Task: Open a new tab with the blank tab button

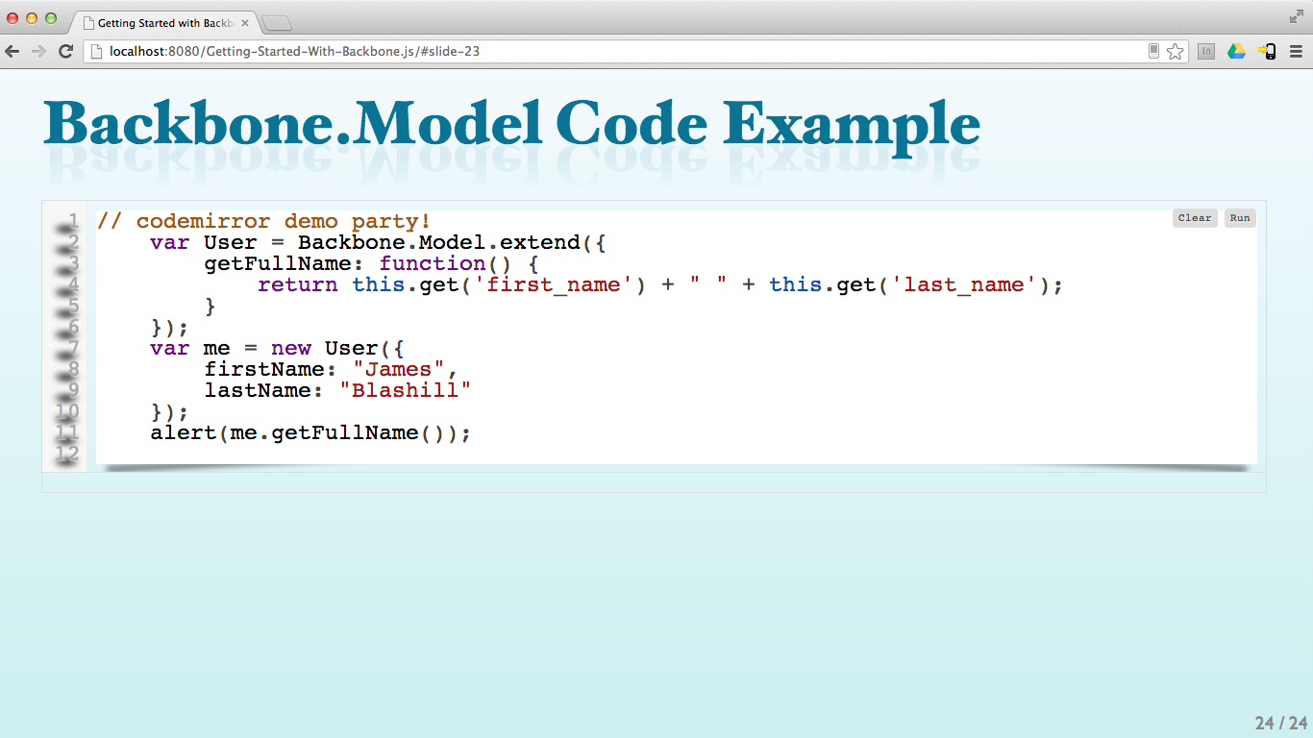Action: [x=277, y=23]
